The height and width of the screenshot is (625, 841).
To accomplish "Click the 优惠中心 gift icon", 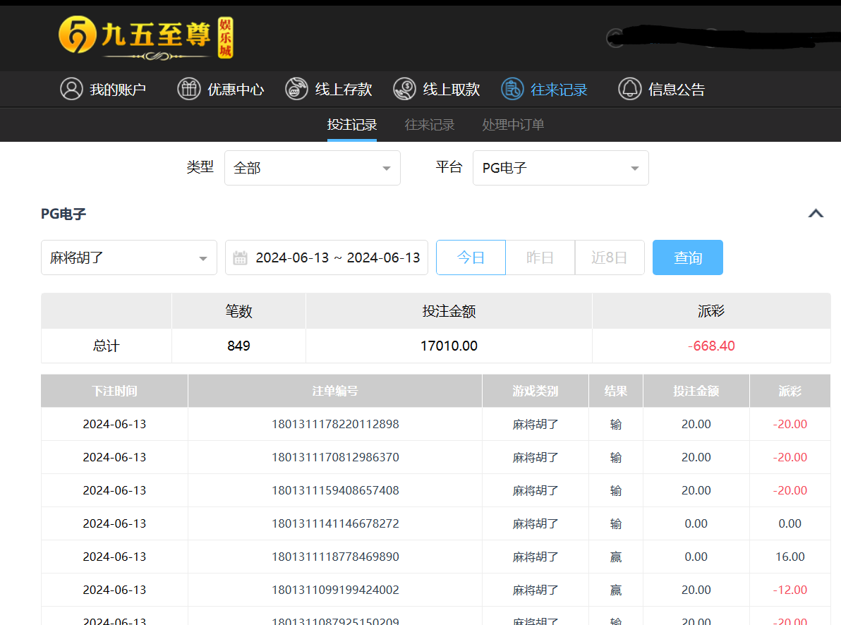I will click(x=189, y=89).
